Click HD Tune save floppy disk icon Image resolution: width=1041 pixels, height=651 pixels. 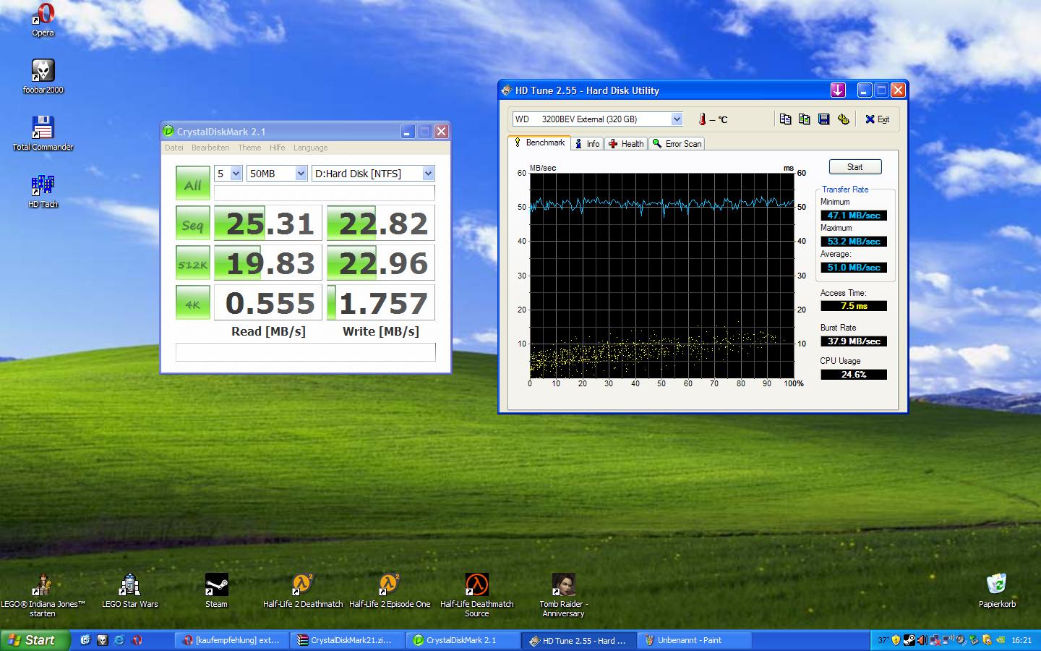pyautogui.click(x=823, y=119)
